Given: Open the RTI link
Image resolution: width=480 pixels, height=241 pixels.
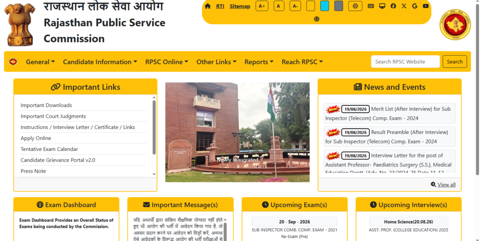Looking at the screenshot, I should click(x=220, y=6).
